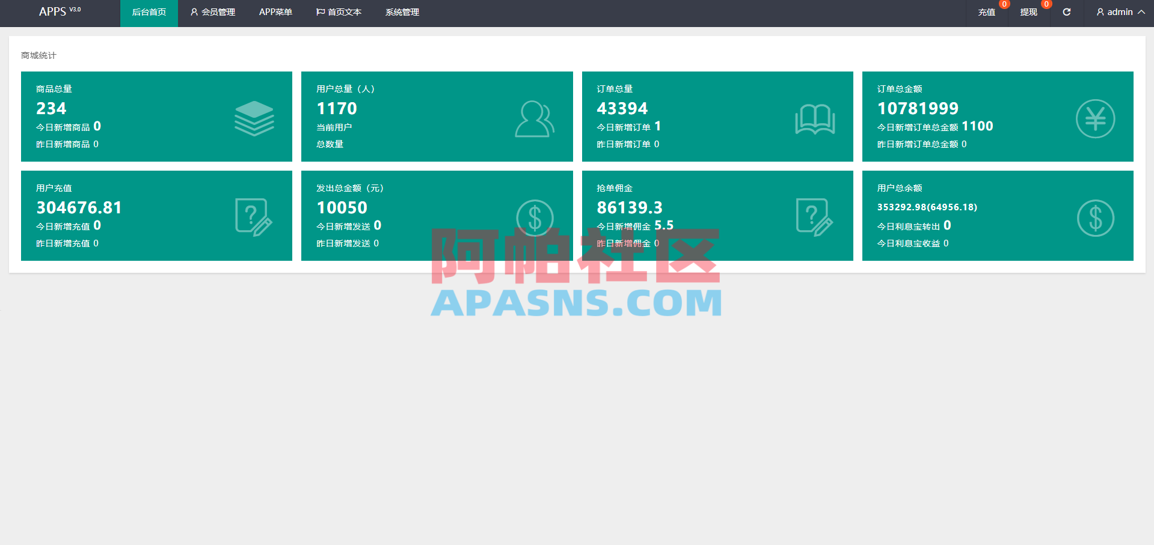Click the stacked layers icon on 商品总量 card
This screenshot has height=545, width=1154.
tap(254, 118)
